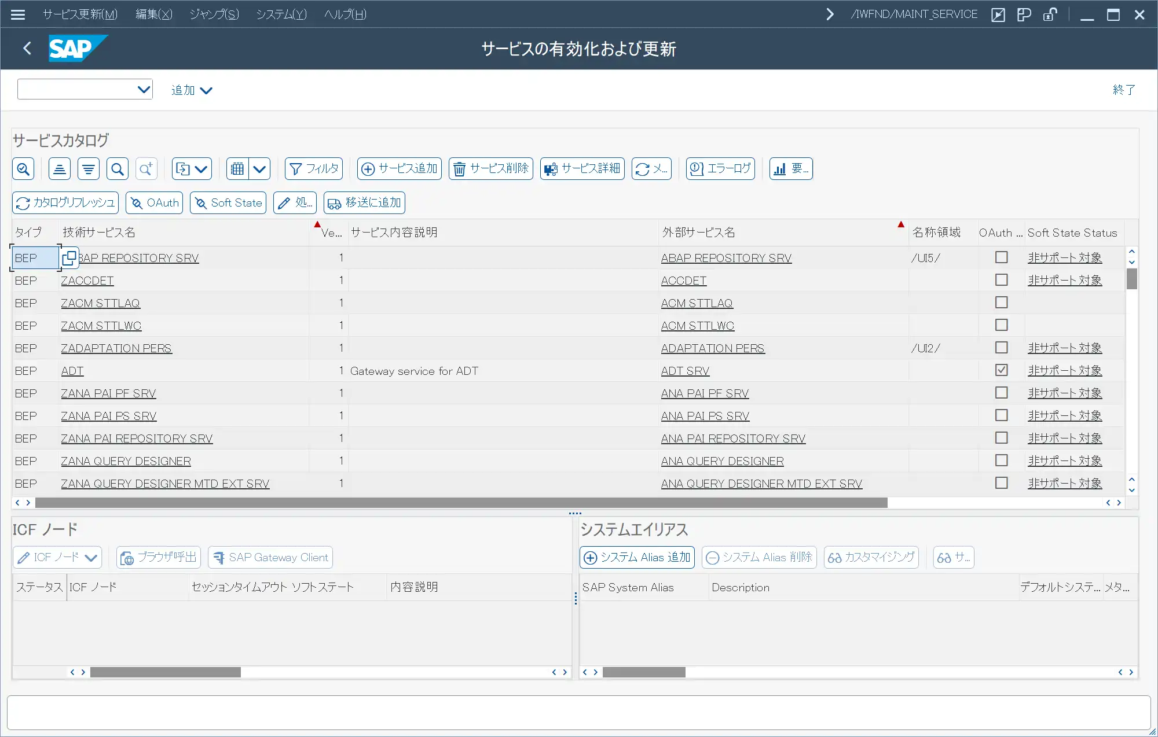Screen dimensions: 1158x737
Task: Expand the 追加 dropdown in the header
Action: (x=192, y=90)
